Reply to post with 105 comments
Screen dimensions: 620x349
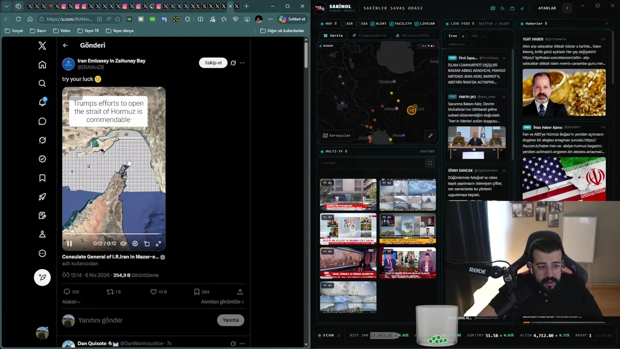point(71,292)
